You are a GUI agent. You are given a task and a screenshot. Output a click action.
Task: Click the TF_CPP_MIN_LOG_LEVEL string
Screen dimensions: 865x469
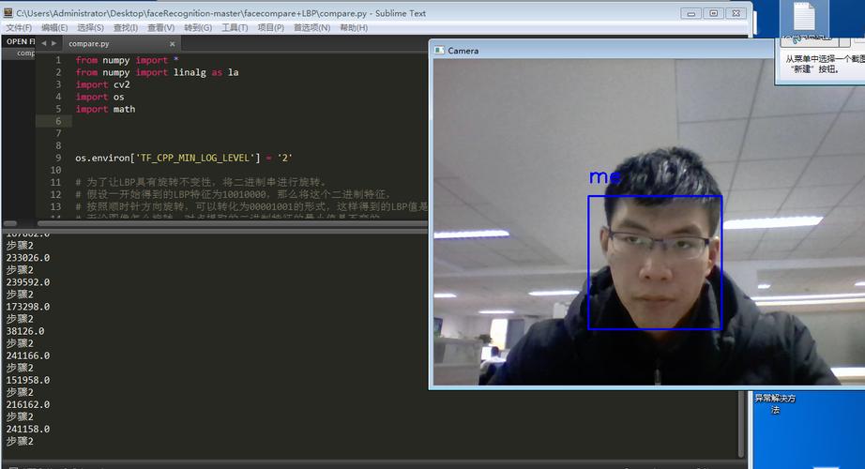click(x=198, y=158)
